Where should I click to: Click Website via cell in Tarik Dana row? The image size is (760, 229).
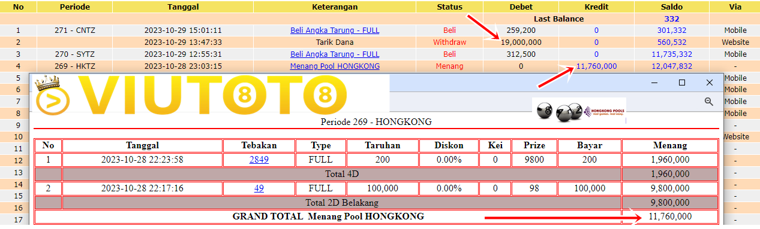[x=735, y=42]
